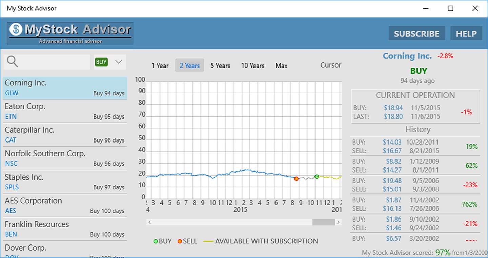488x258 pixels.
Task: Click the 762% history result
Action: pos(469,204)
